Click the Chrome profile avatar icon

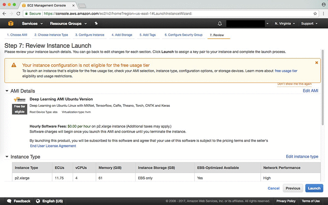(x=323, y=5)
